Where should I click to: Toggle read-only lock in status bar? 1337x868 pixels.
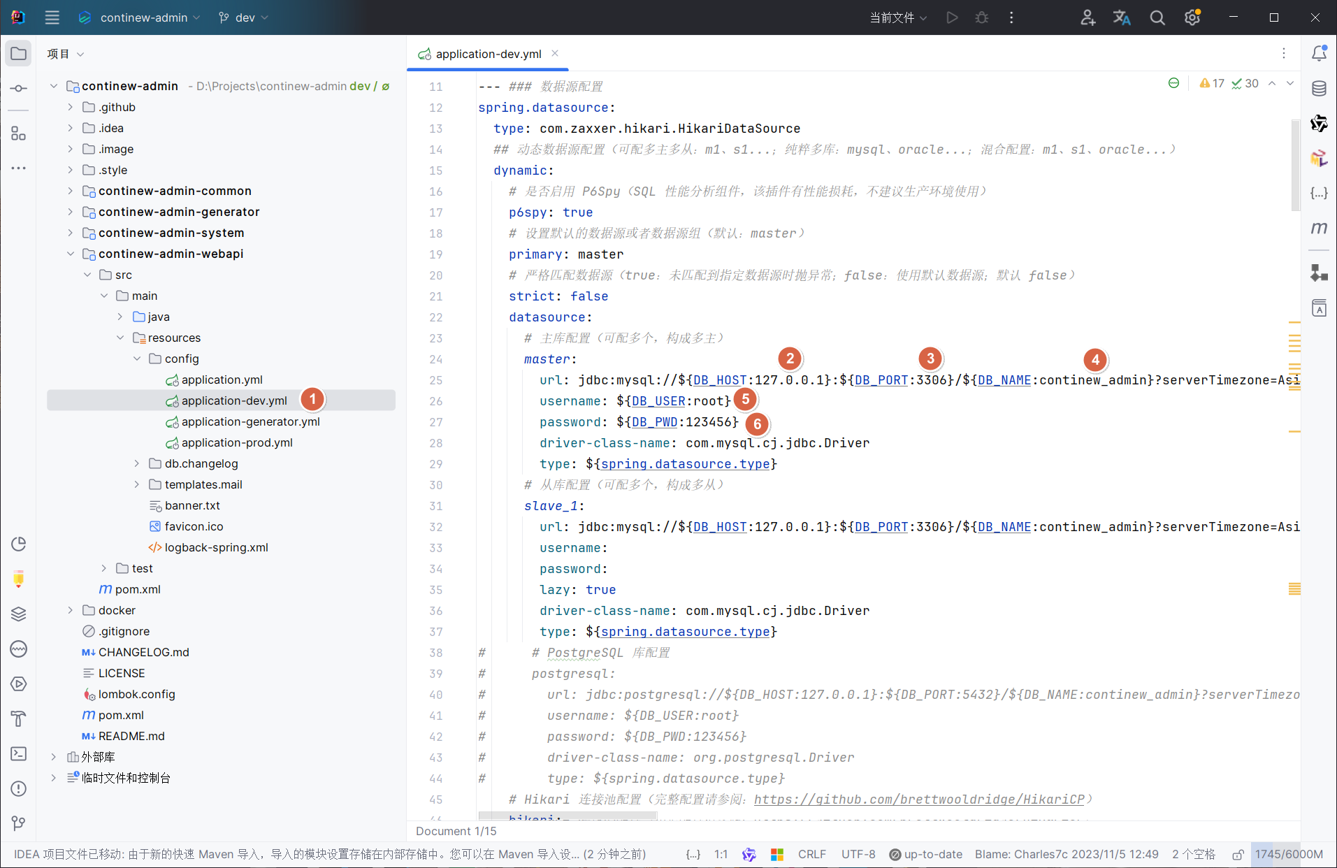(x=1238, y=855)
